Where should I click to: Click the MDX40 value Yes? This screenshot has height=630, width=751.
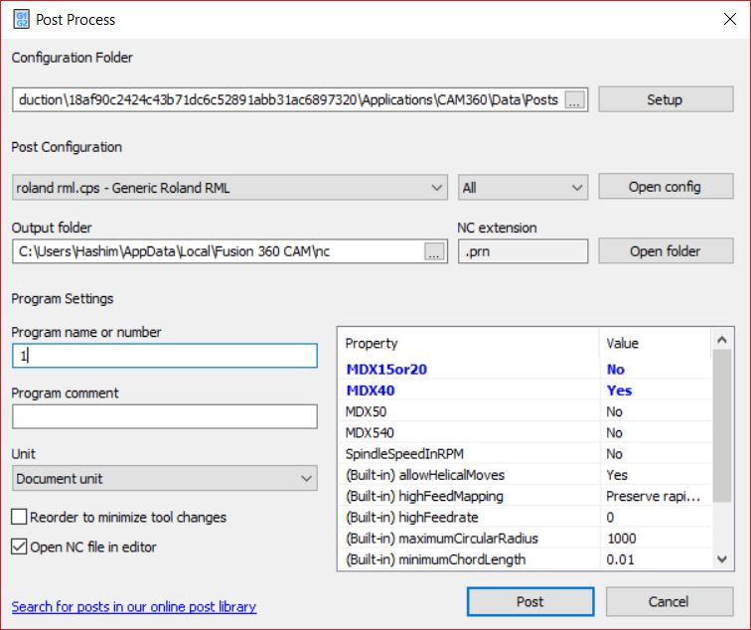pos(619,391)
